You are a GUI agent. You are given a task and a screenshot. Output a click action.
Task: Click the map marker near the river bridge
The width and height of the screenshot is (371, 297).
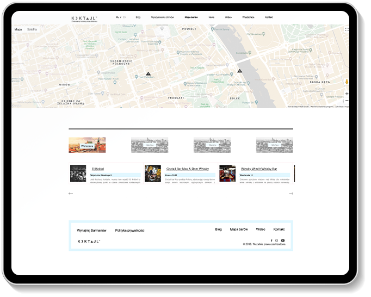[x=239, y=71]
